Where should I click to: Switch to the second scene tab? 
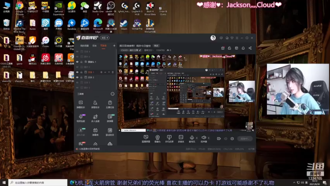(x=94, y=45)
